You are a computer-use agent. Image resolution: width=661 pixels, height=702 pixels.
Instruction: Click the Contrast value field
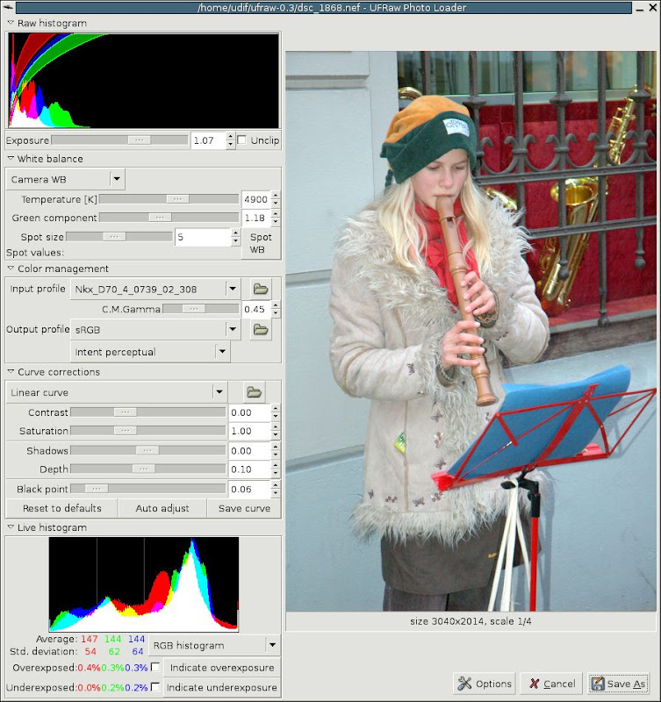249,412
